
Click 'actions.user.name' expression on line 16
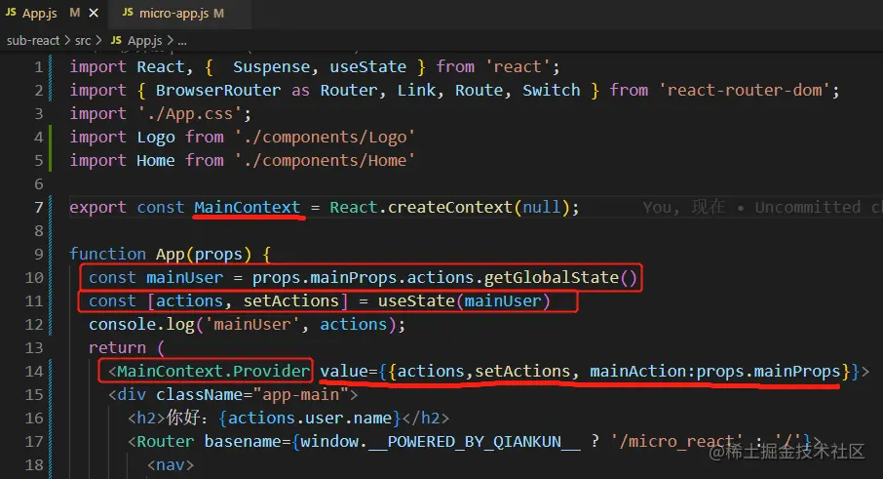[x=309, y=419]
